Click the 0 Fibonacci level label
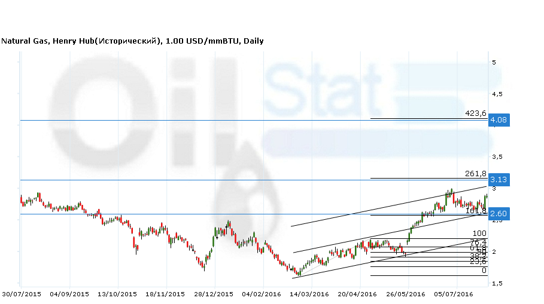Image resolution: width=544 pixels, height=304 pixels. [484, 271]
